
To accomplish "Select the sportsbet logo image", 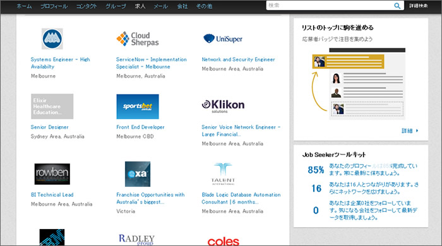I will 138,107.
